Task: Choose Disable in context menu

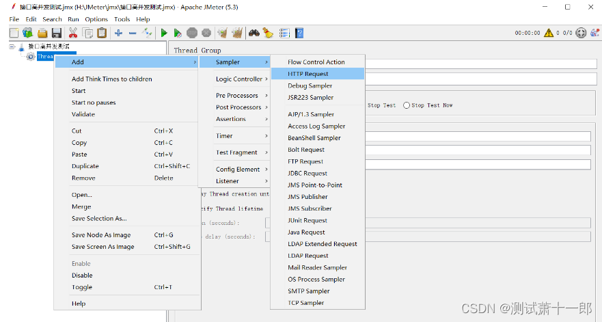Action: (x=126, y=275)
